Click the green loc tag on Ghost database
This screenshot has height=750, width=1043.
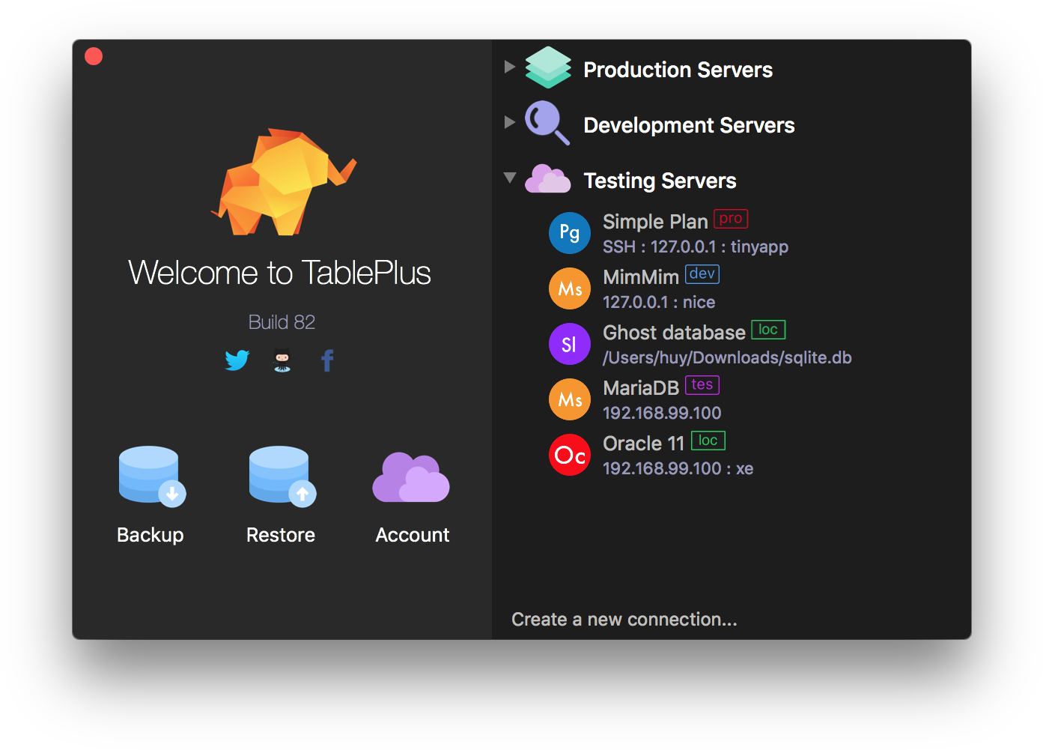768,330
